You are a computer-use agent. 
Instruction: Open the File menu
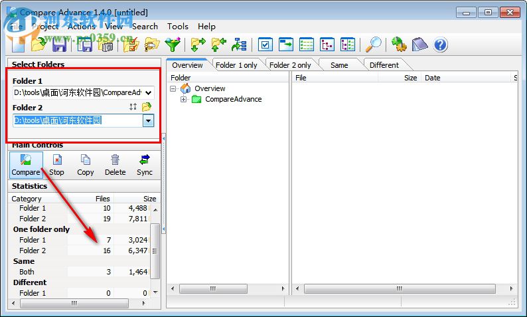click(x=16, y=26)
